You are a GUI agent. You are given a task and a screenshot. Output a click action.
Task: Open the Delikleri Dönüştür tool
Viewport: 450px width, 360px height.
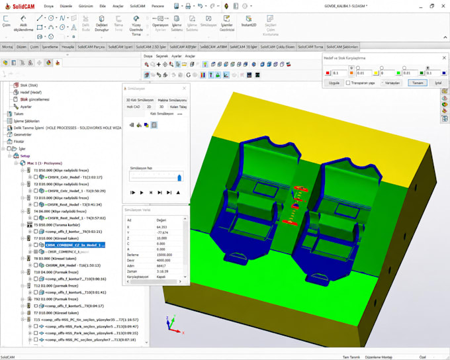click(x=102, y=23)
